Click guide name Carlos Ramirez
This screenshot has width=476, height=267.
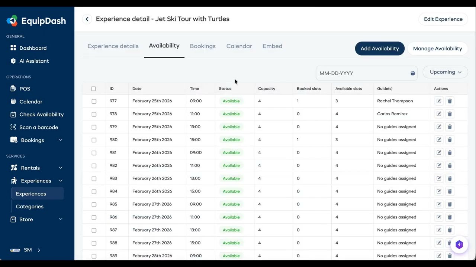[392, 114]
